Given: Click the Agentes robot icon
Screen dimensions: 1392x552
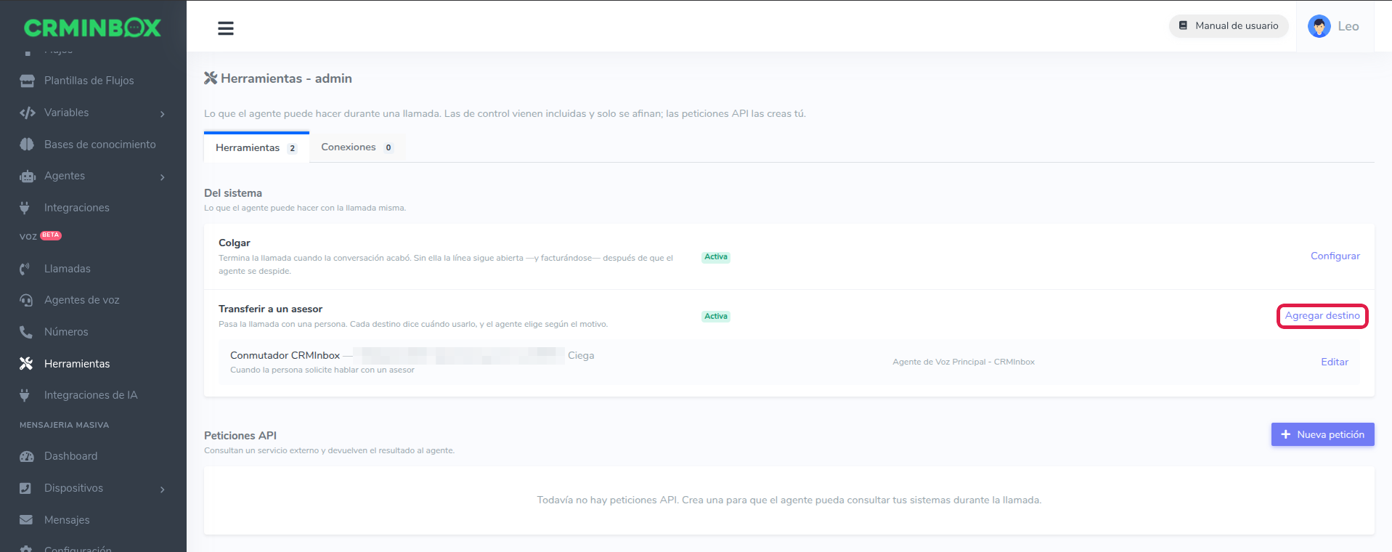Looking at the screenshot, I should click(27, 176).
